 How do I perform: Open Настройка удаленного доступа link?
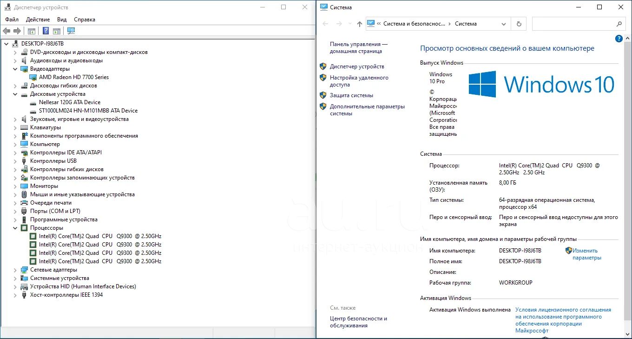(359, 81)
